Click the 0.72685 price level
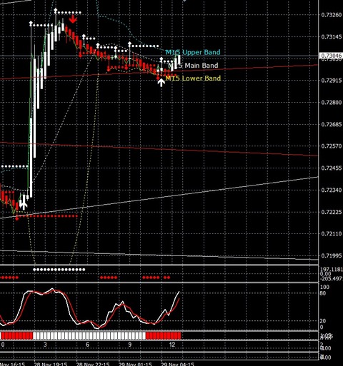 [332, 124]
